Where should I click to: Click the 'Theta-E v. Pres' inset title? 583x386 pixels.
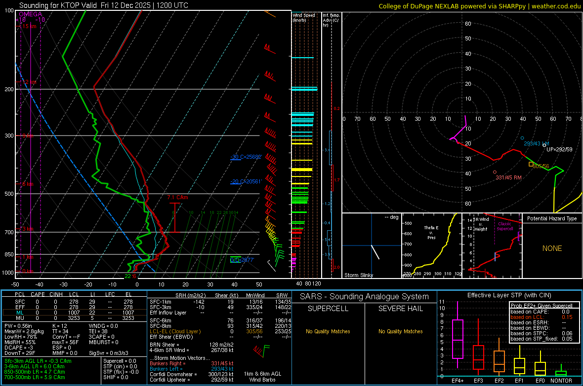pos(431,232)
